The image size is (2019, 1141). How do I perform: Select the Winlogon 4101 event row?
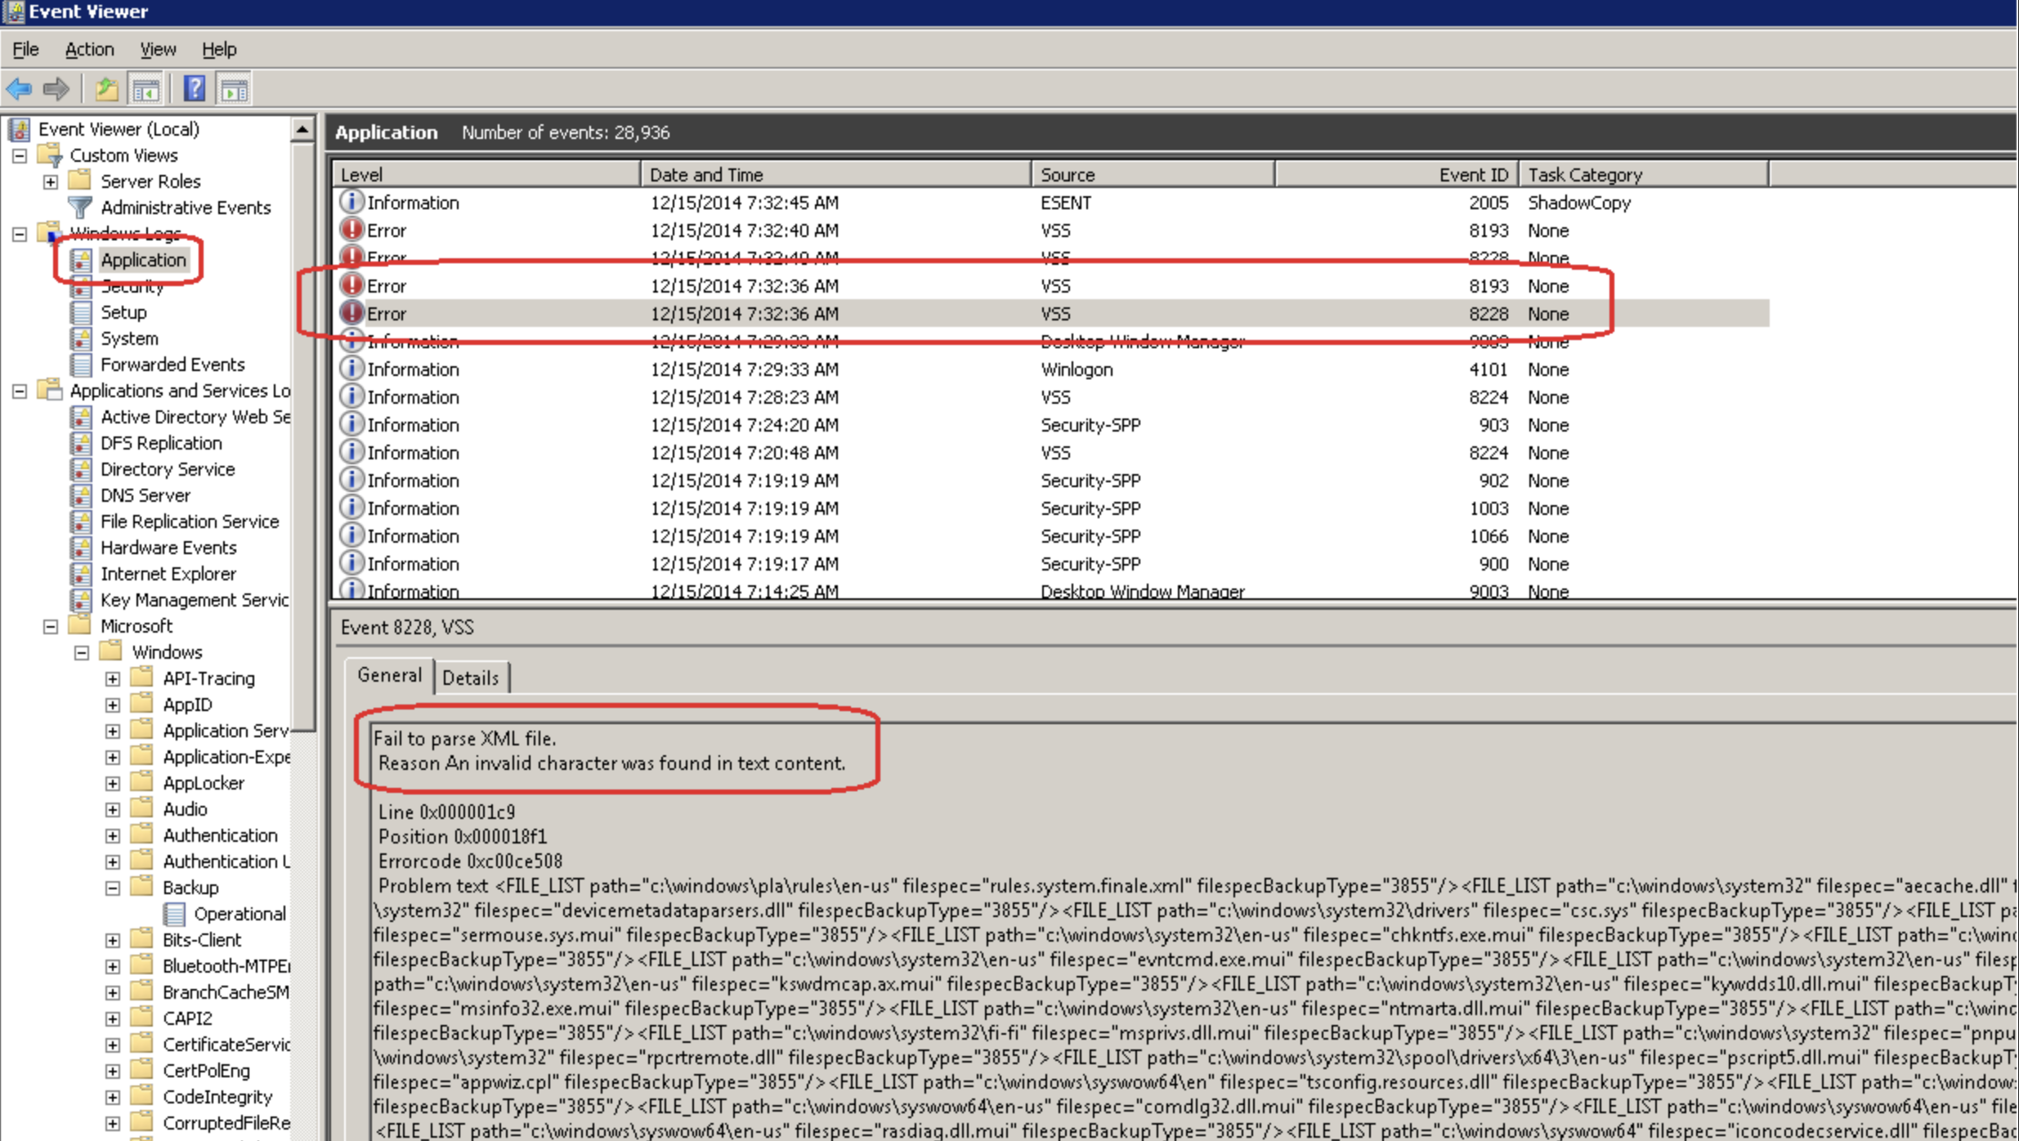pyautogui.click(x=1051, y=369)
